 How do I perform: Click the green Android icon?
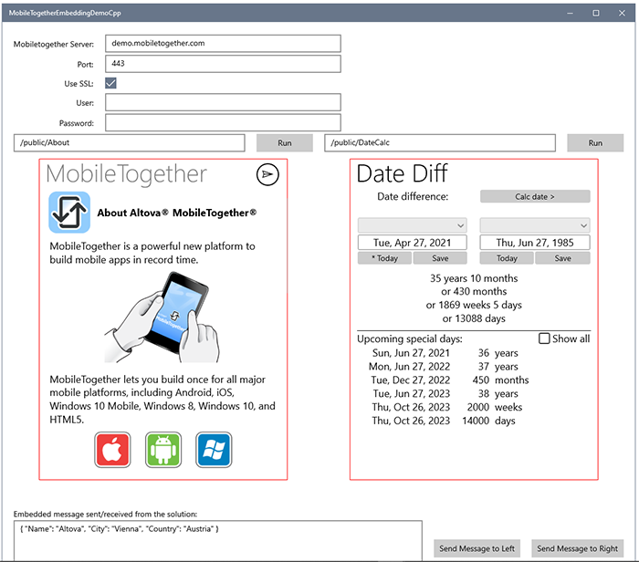click(164, 450)
